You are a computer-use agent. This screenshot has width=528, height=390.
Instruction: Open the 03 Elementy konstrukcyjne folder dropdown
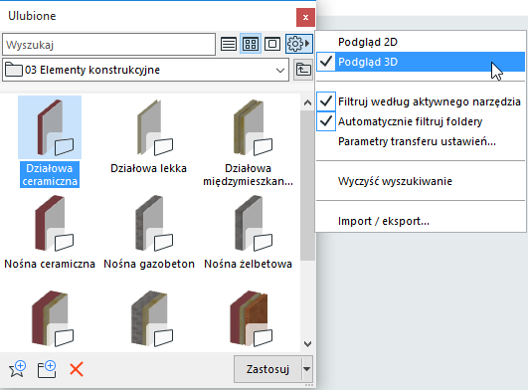[x=145, y=70]
